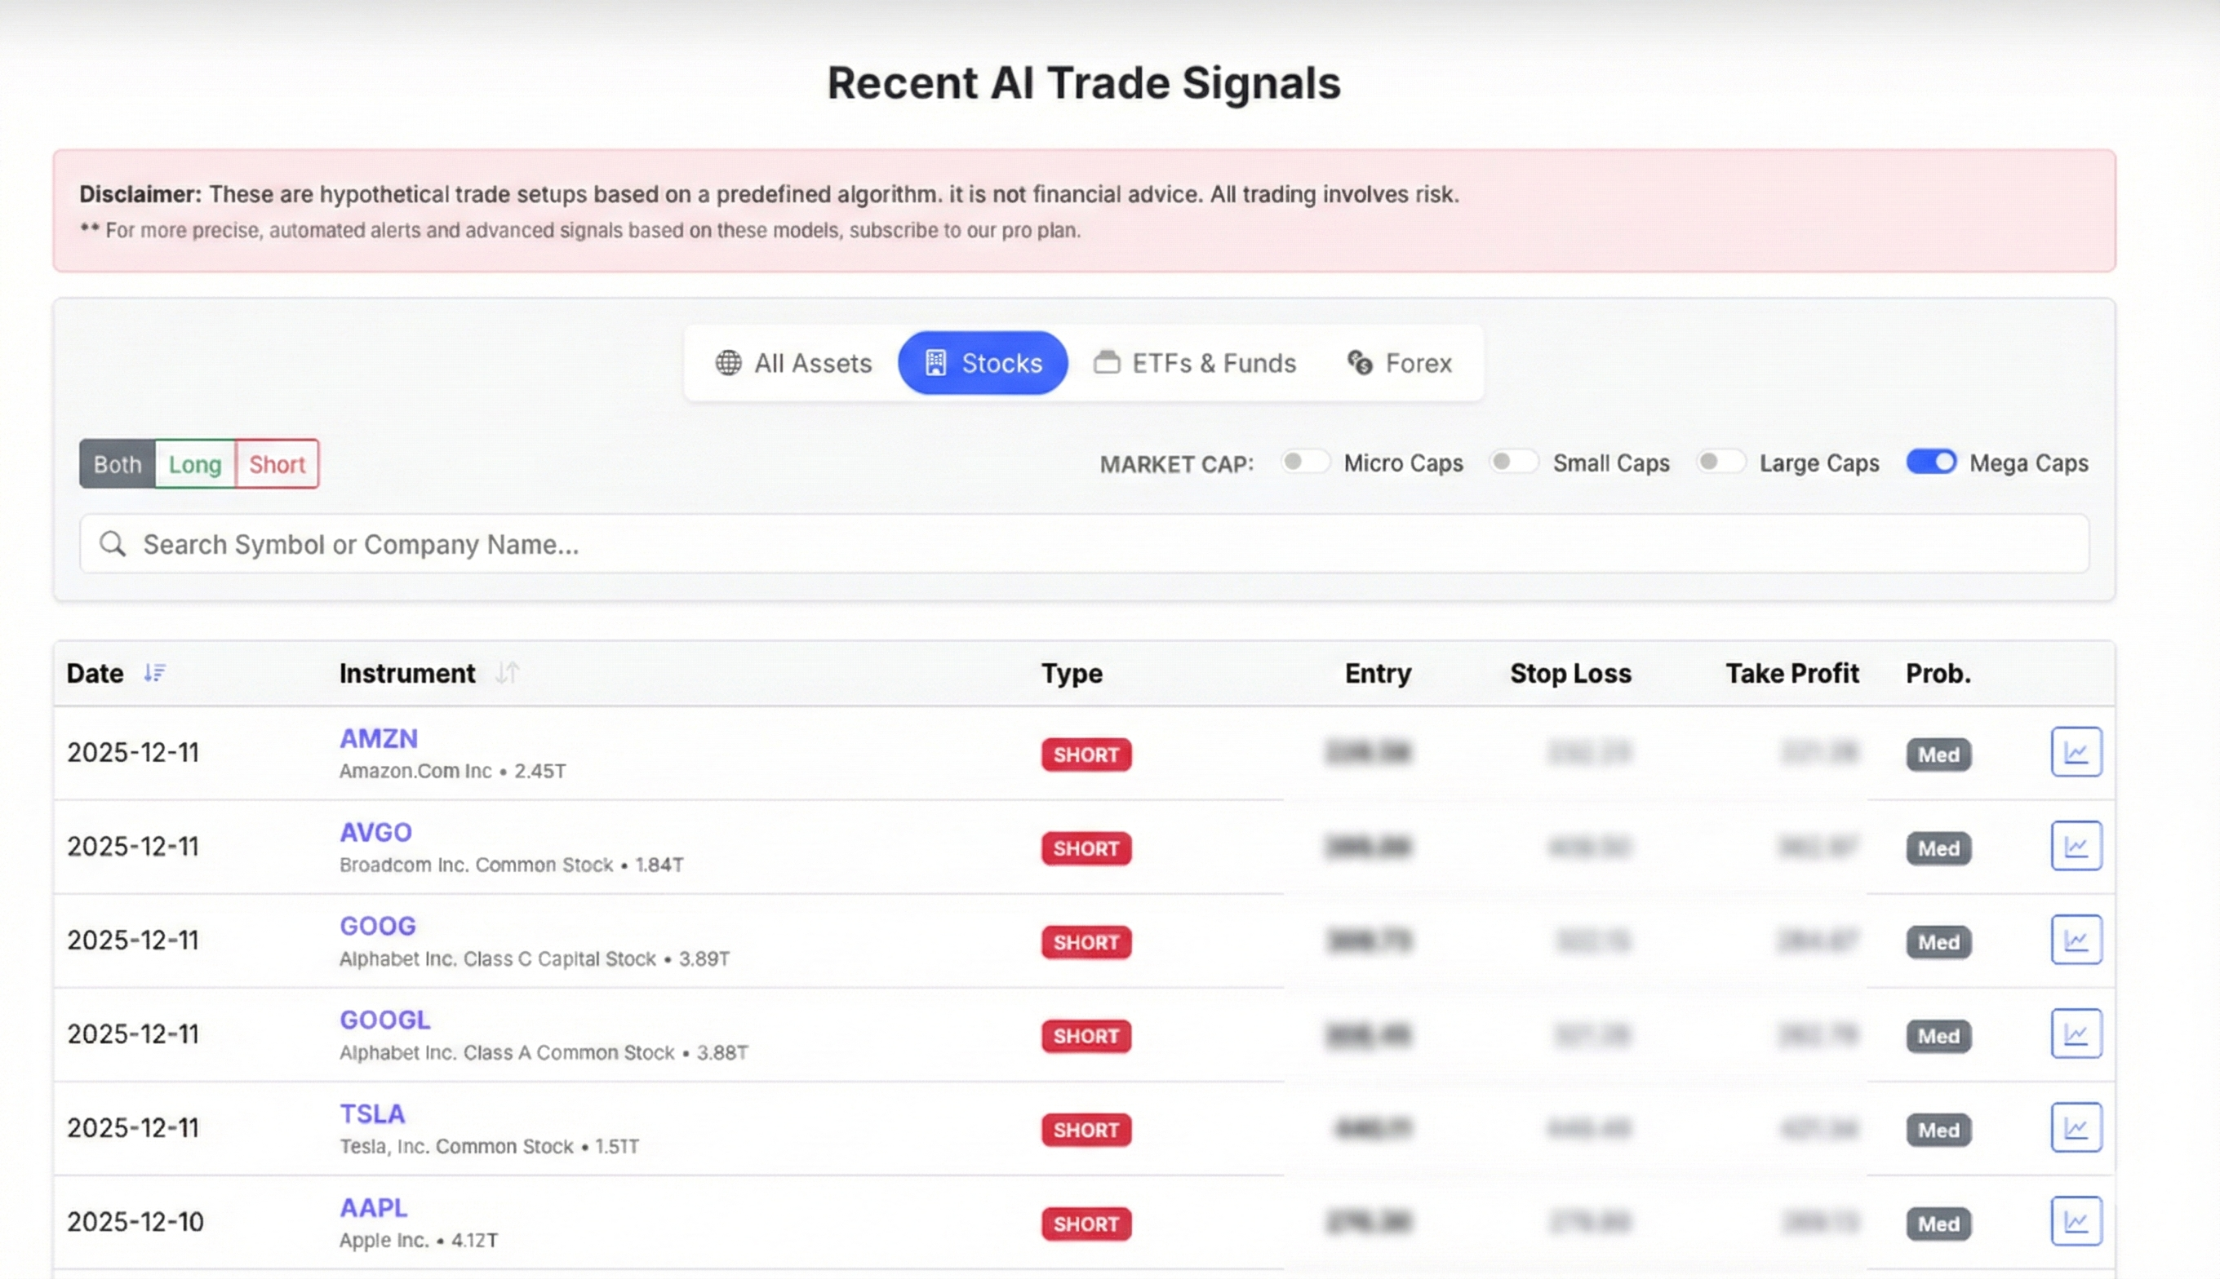The image size is (2220, 1279).
Task: Click the Search Symbol or Company Name field
Action: [x=1084, y=545]
